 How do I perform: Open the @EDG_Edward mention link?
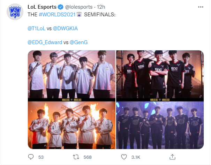pos(45,42)
